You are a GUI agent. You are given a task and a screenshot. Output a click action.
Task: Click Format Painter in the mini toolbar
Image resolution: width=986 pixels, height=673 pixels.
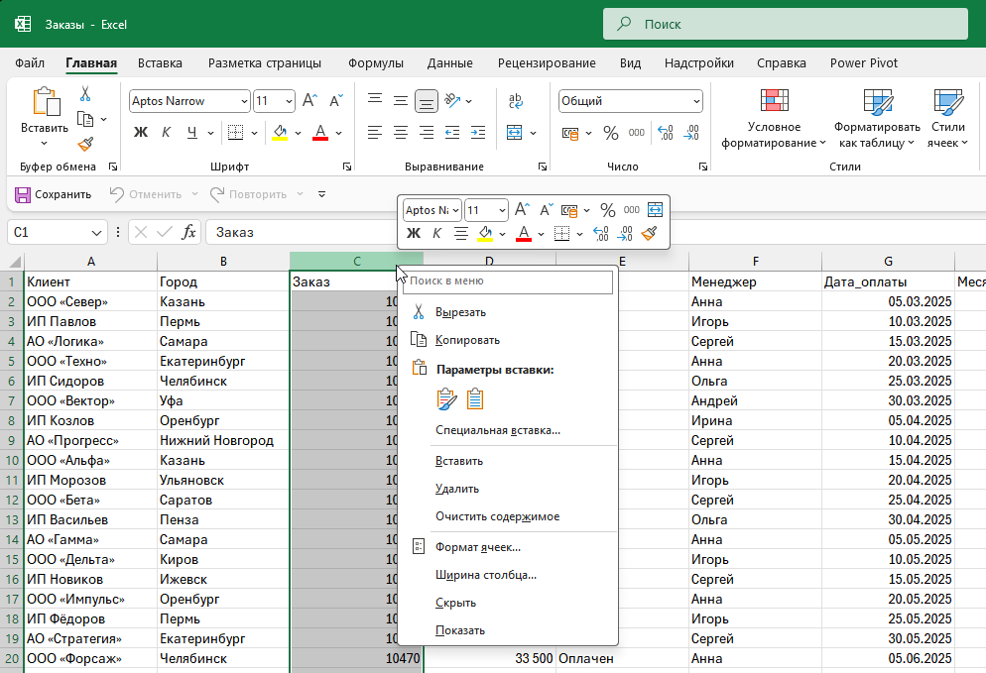point(649,234)
